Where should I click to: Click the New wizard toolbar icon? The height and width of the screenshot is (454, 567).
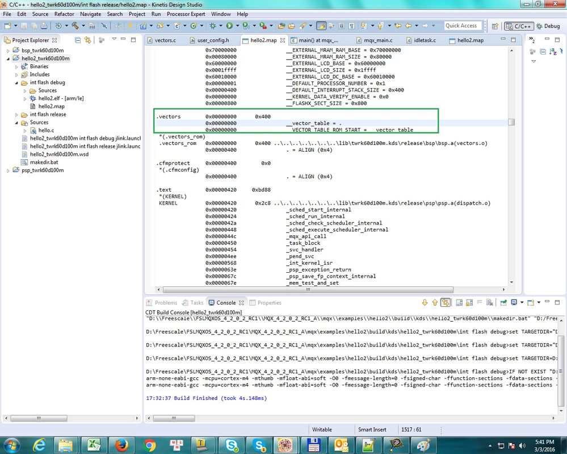point(7,26)
